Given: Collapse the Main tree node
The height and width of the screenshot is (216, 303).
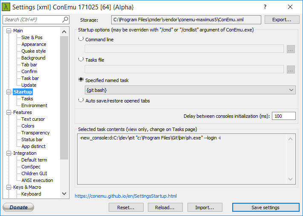Looking at the screenshot, I should click(x=9, y=31).
